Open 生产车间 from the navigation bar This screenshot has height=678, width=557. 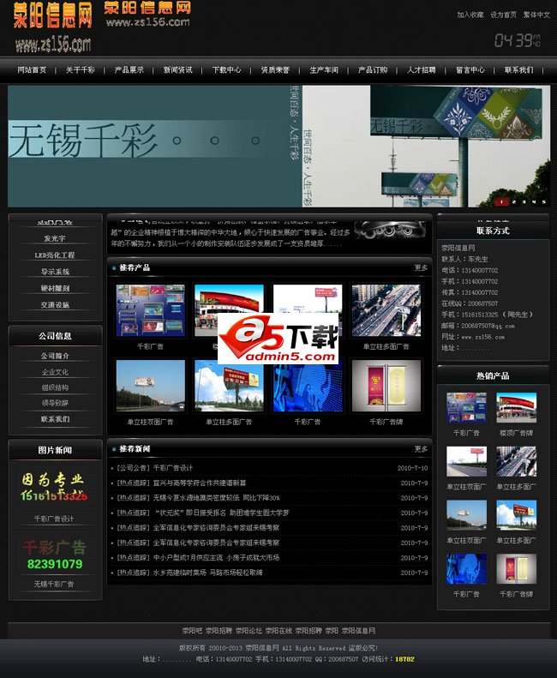pos(324,70)
